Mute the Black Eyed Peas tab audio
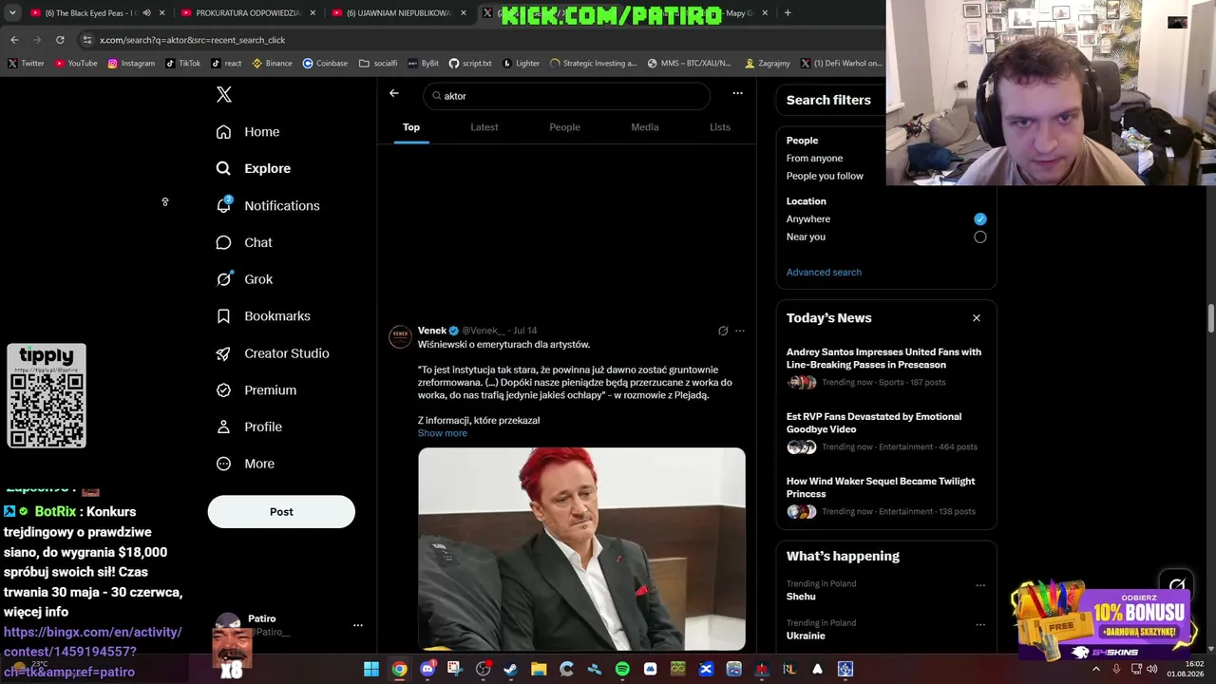Viewport: 1216px width, 684px height. (x=146, y=13)
